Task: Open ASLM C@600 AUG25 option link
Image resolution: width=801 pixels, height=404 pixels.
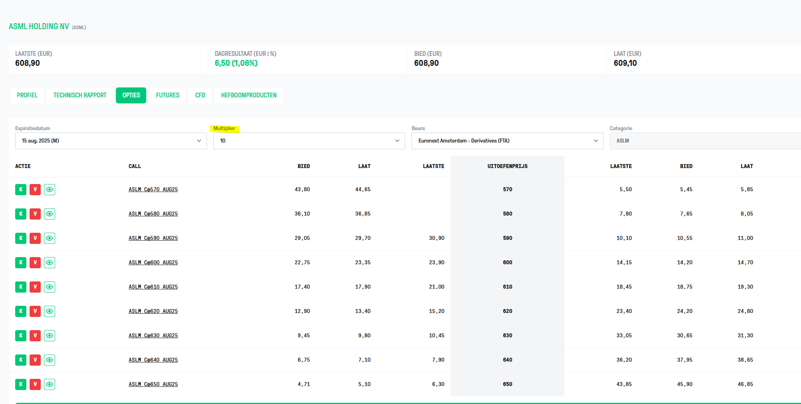Action: (x=153, y=263)
